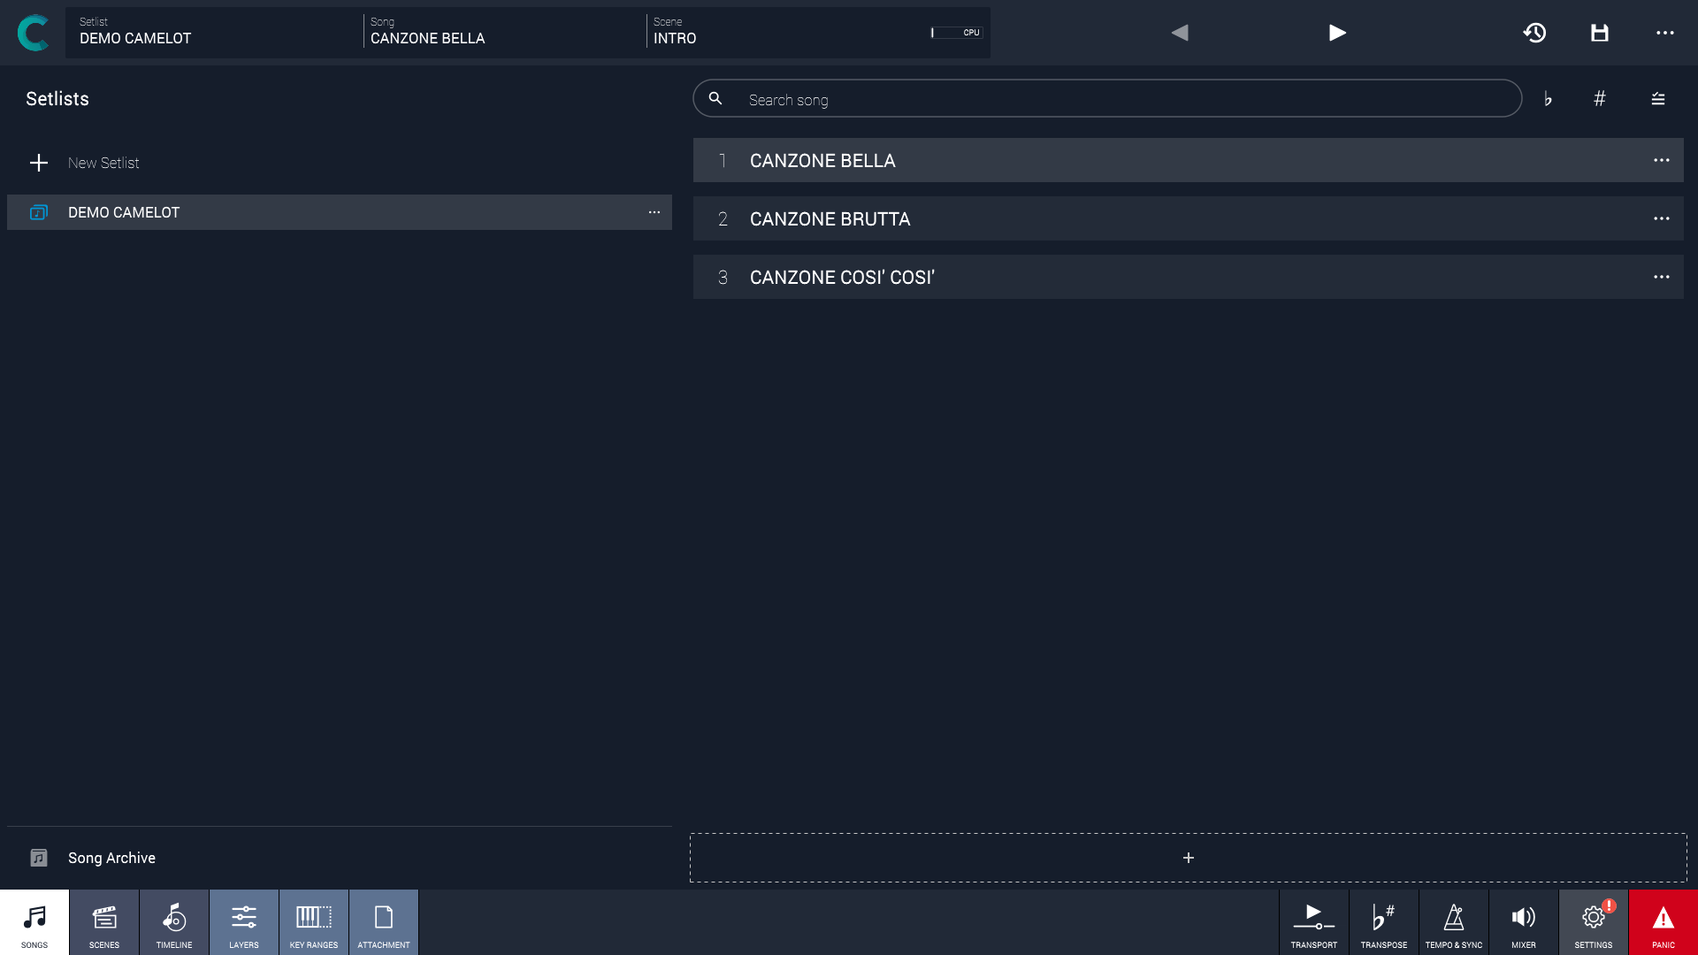
Task: Open the Tempo & Sync panel
Action: point(1453,922)
